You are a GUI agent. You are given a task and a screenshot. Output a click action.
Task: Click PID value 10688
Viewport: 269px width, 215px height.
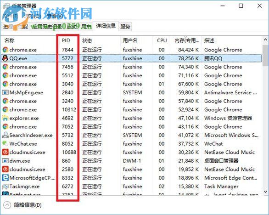coord(69,152)
